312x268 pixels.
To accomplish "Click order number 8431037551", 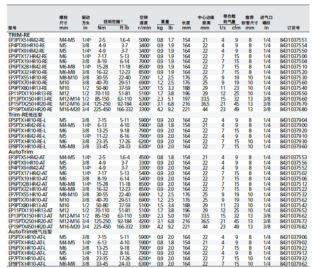I will [x=293, y=40].
